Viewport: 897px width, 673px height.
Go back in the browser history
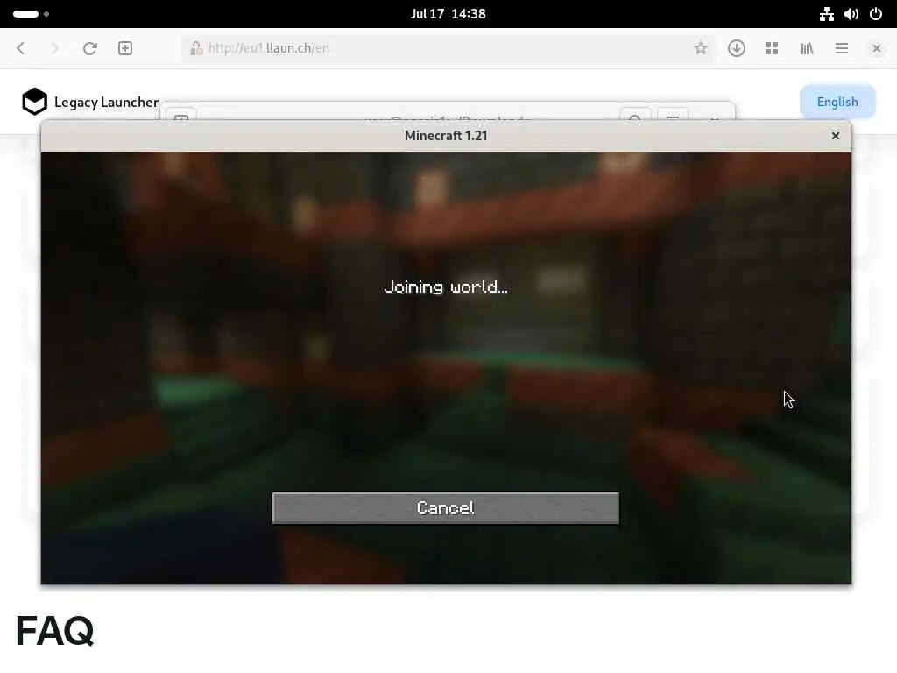pos(21,48)
